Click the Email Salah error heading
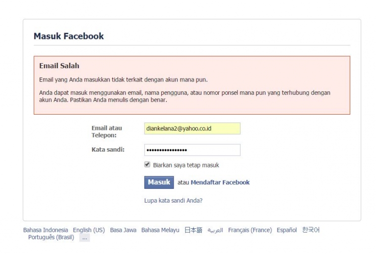The image size is (376, 254). point(59,66)
